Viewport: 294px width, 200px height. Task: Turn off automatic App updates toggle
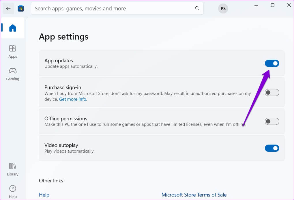(272, 63)
